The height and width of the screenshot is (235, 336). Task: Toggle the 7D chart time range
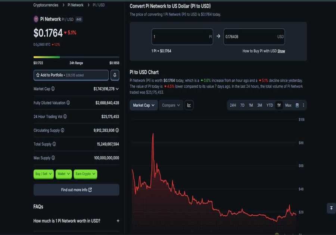(243, 105)
